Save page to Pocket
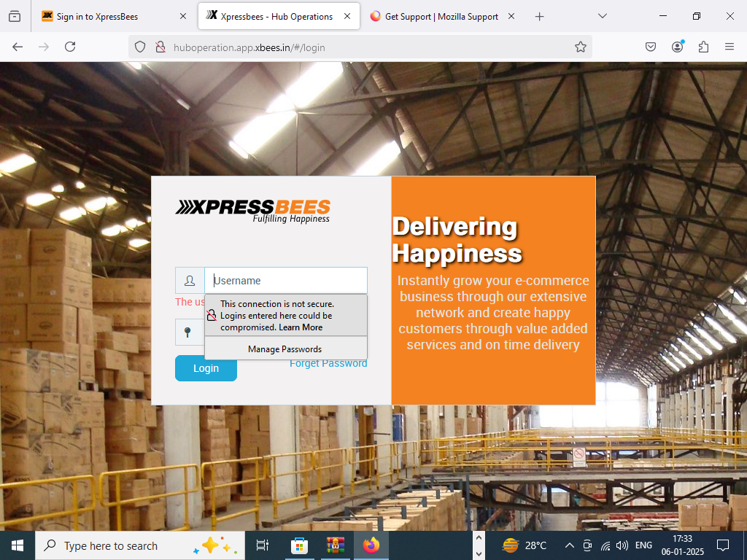Image resolution: width=747 pixels, height=560 pixels. pos(651,47)
